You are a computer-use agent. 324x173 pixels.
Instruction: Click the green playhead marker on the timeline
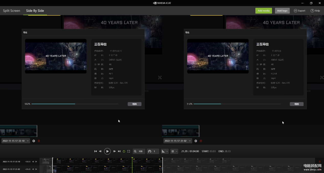[x=132, y=158]
